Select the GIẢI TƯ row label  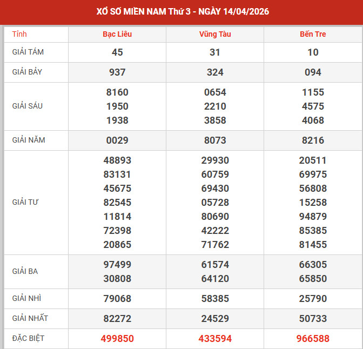[x=25, y=202]
